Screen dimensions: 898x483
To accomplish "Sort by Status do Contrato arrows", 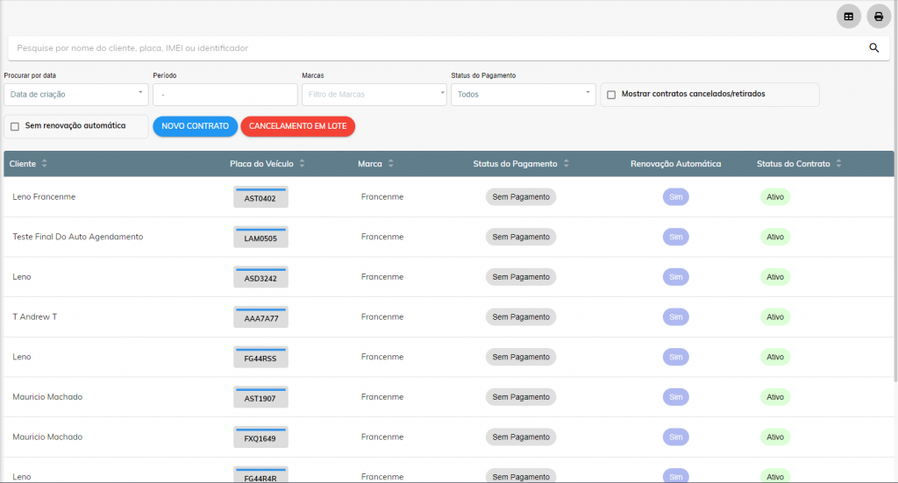I will (838, 164).
